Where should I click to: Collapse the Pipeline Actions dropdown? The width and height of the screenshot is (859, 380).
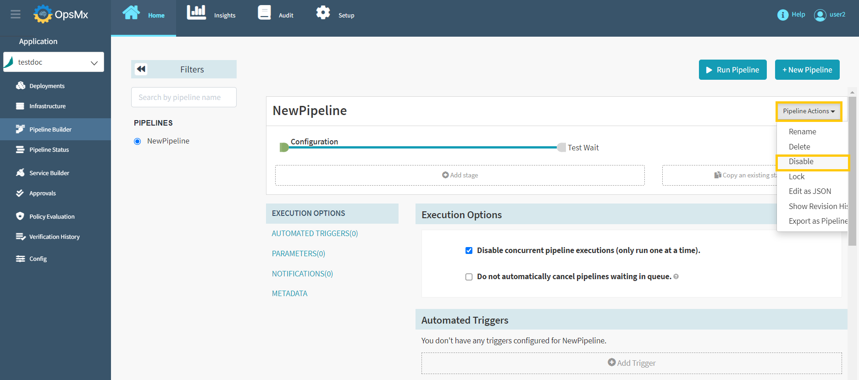point(809,111)
